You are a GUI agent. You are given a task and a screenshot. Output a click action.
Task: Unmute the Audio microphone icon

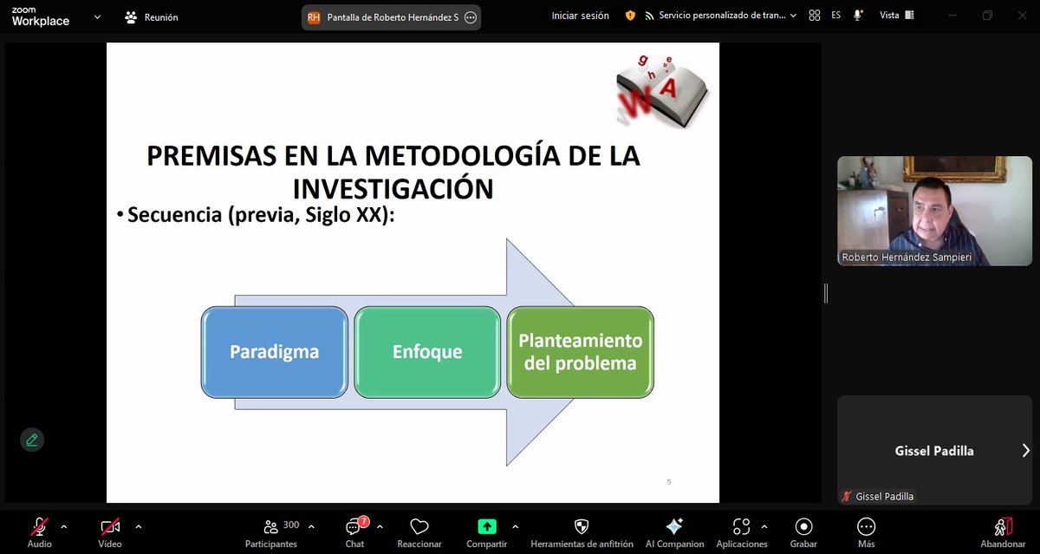click(x=39, y=526)
